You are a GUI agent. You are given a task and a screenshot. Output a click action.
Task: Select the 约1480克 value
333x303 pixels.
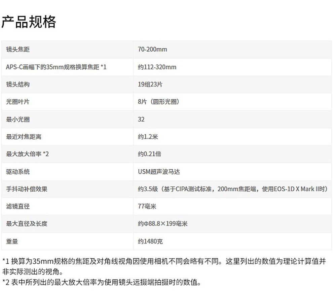click(150, 241)
